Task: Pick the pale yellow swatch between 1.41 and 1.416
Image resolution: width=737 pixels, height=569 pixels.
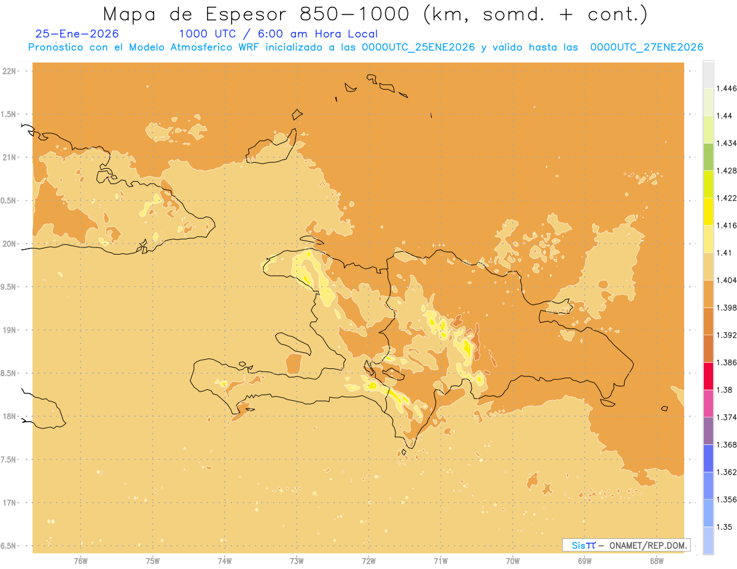Action: (708, 239)
